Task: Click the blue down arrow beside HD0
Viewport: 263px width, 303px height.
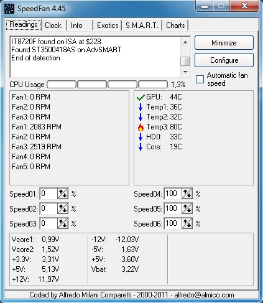Action: [141, 137]
